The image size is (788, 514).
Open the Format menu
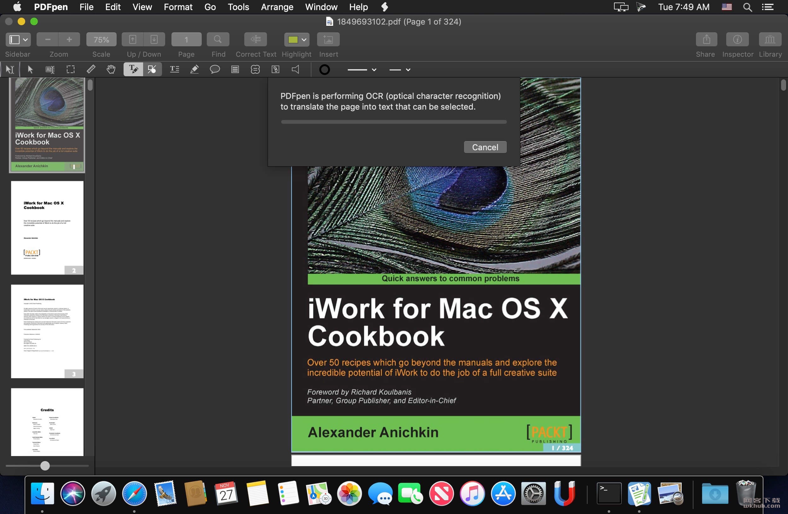[x=178, y=7]
